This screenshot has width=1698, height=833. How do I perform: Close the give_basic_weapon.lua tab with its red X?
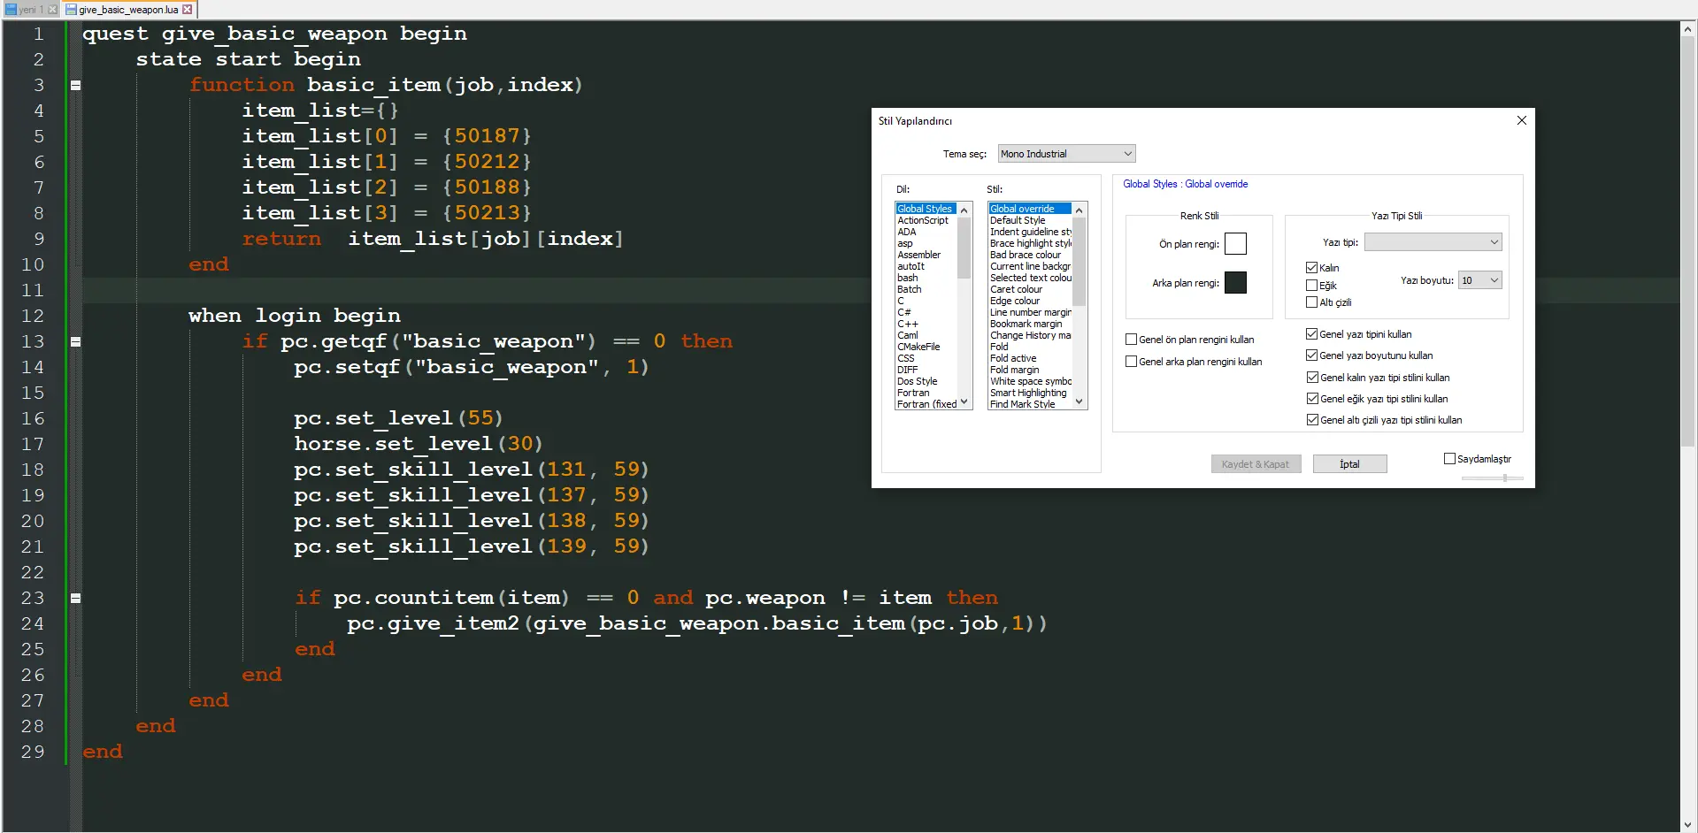(x=187, y=10)
